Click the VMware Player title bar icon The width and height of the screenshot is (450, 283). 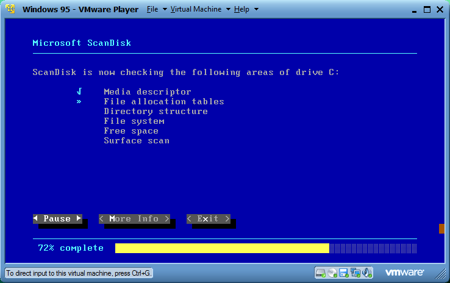coord(10,9)
